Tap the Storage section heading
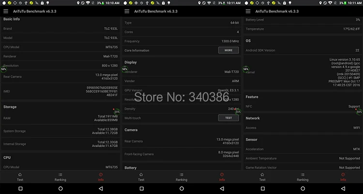The height and width of the screenshot is (194, 363). point(10,107)
